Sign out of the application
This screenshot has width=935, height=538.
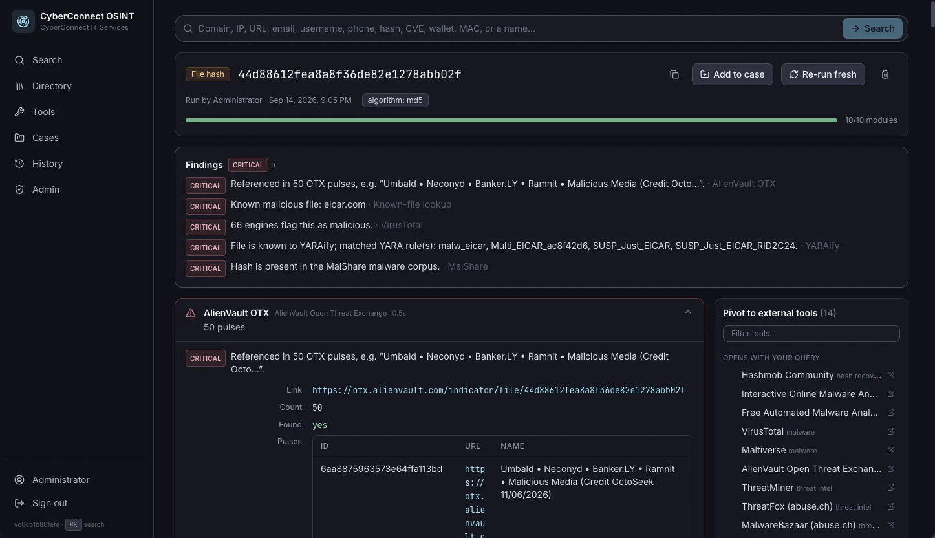[x=76, y=503]
